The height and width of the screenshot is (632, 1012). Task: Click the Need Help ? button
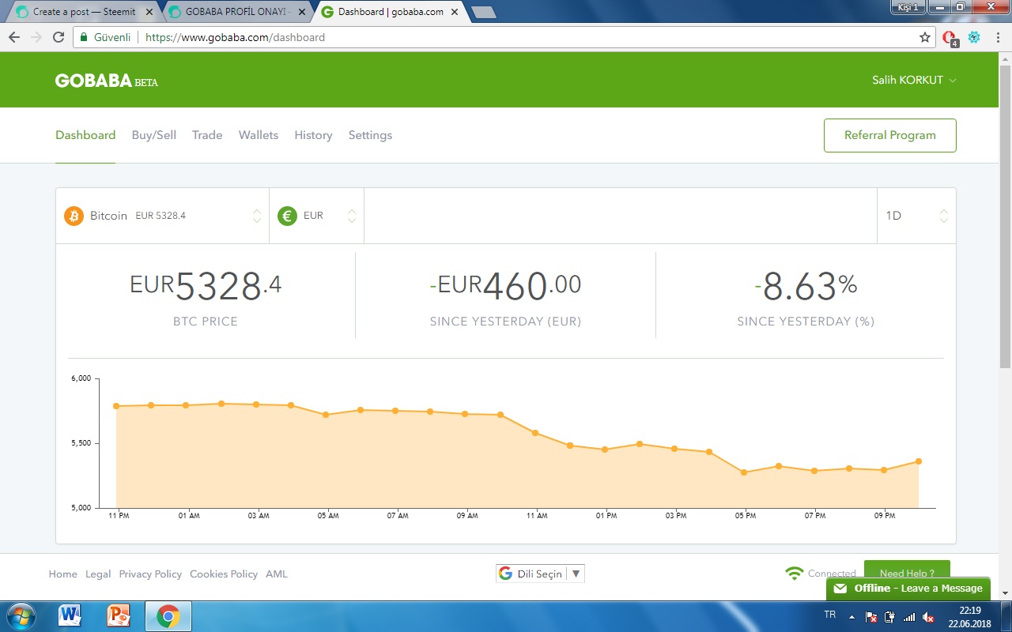[x=907, y=572]
